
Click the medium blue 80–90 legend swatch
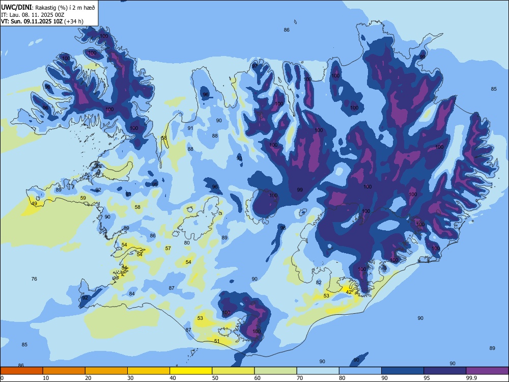click(x=360, y=371)
